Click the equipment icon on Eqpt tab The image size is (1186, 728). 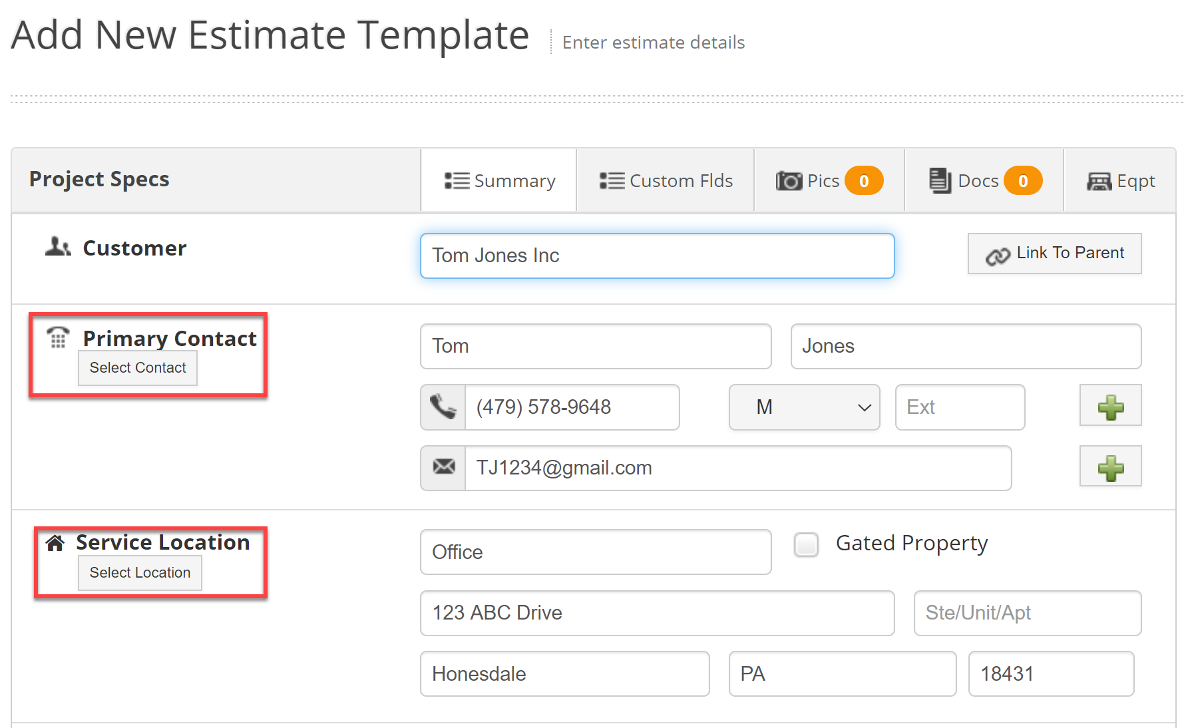pos(1099,182)
